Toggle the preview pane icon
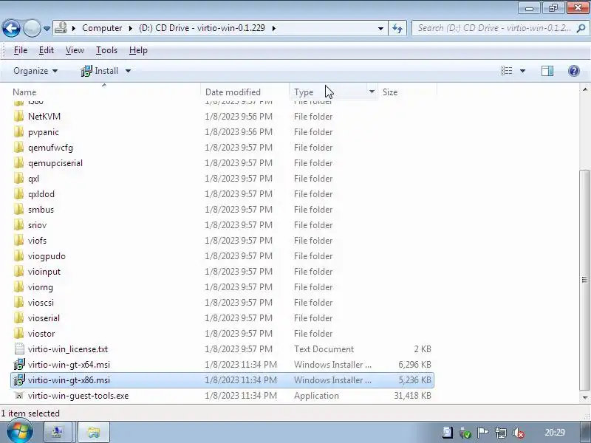Viewport: 591px width, 443px height. click(x=547, y=71)
